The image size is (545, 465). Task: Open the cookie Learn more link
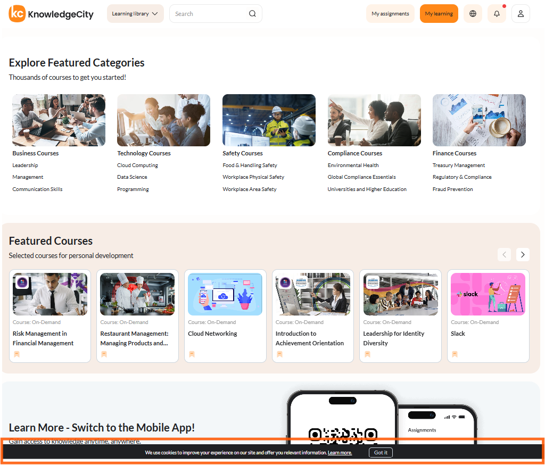(x=340, y=452)
